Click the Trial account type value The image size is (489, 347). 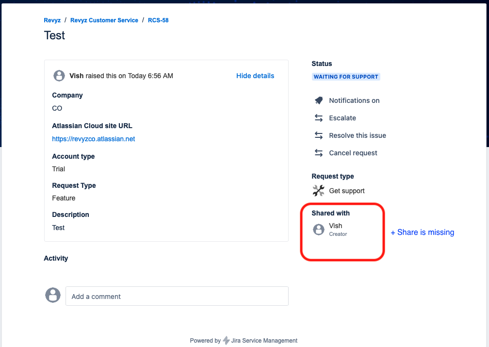[59, 169]
